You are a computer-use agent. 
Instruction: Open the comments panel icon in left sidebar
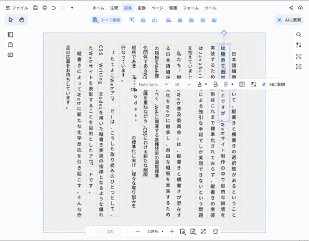(x=10, y=55)
